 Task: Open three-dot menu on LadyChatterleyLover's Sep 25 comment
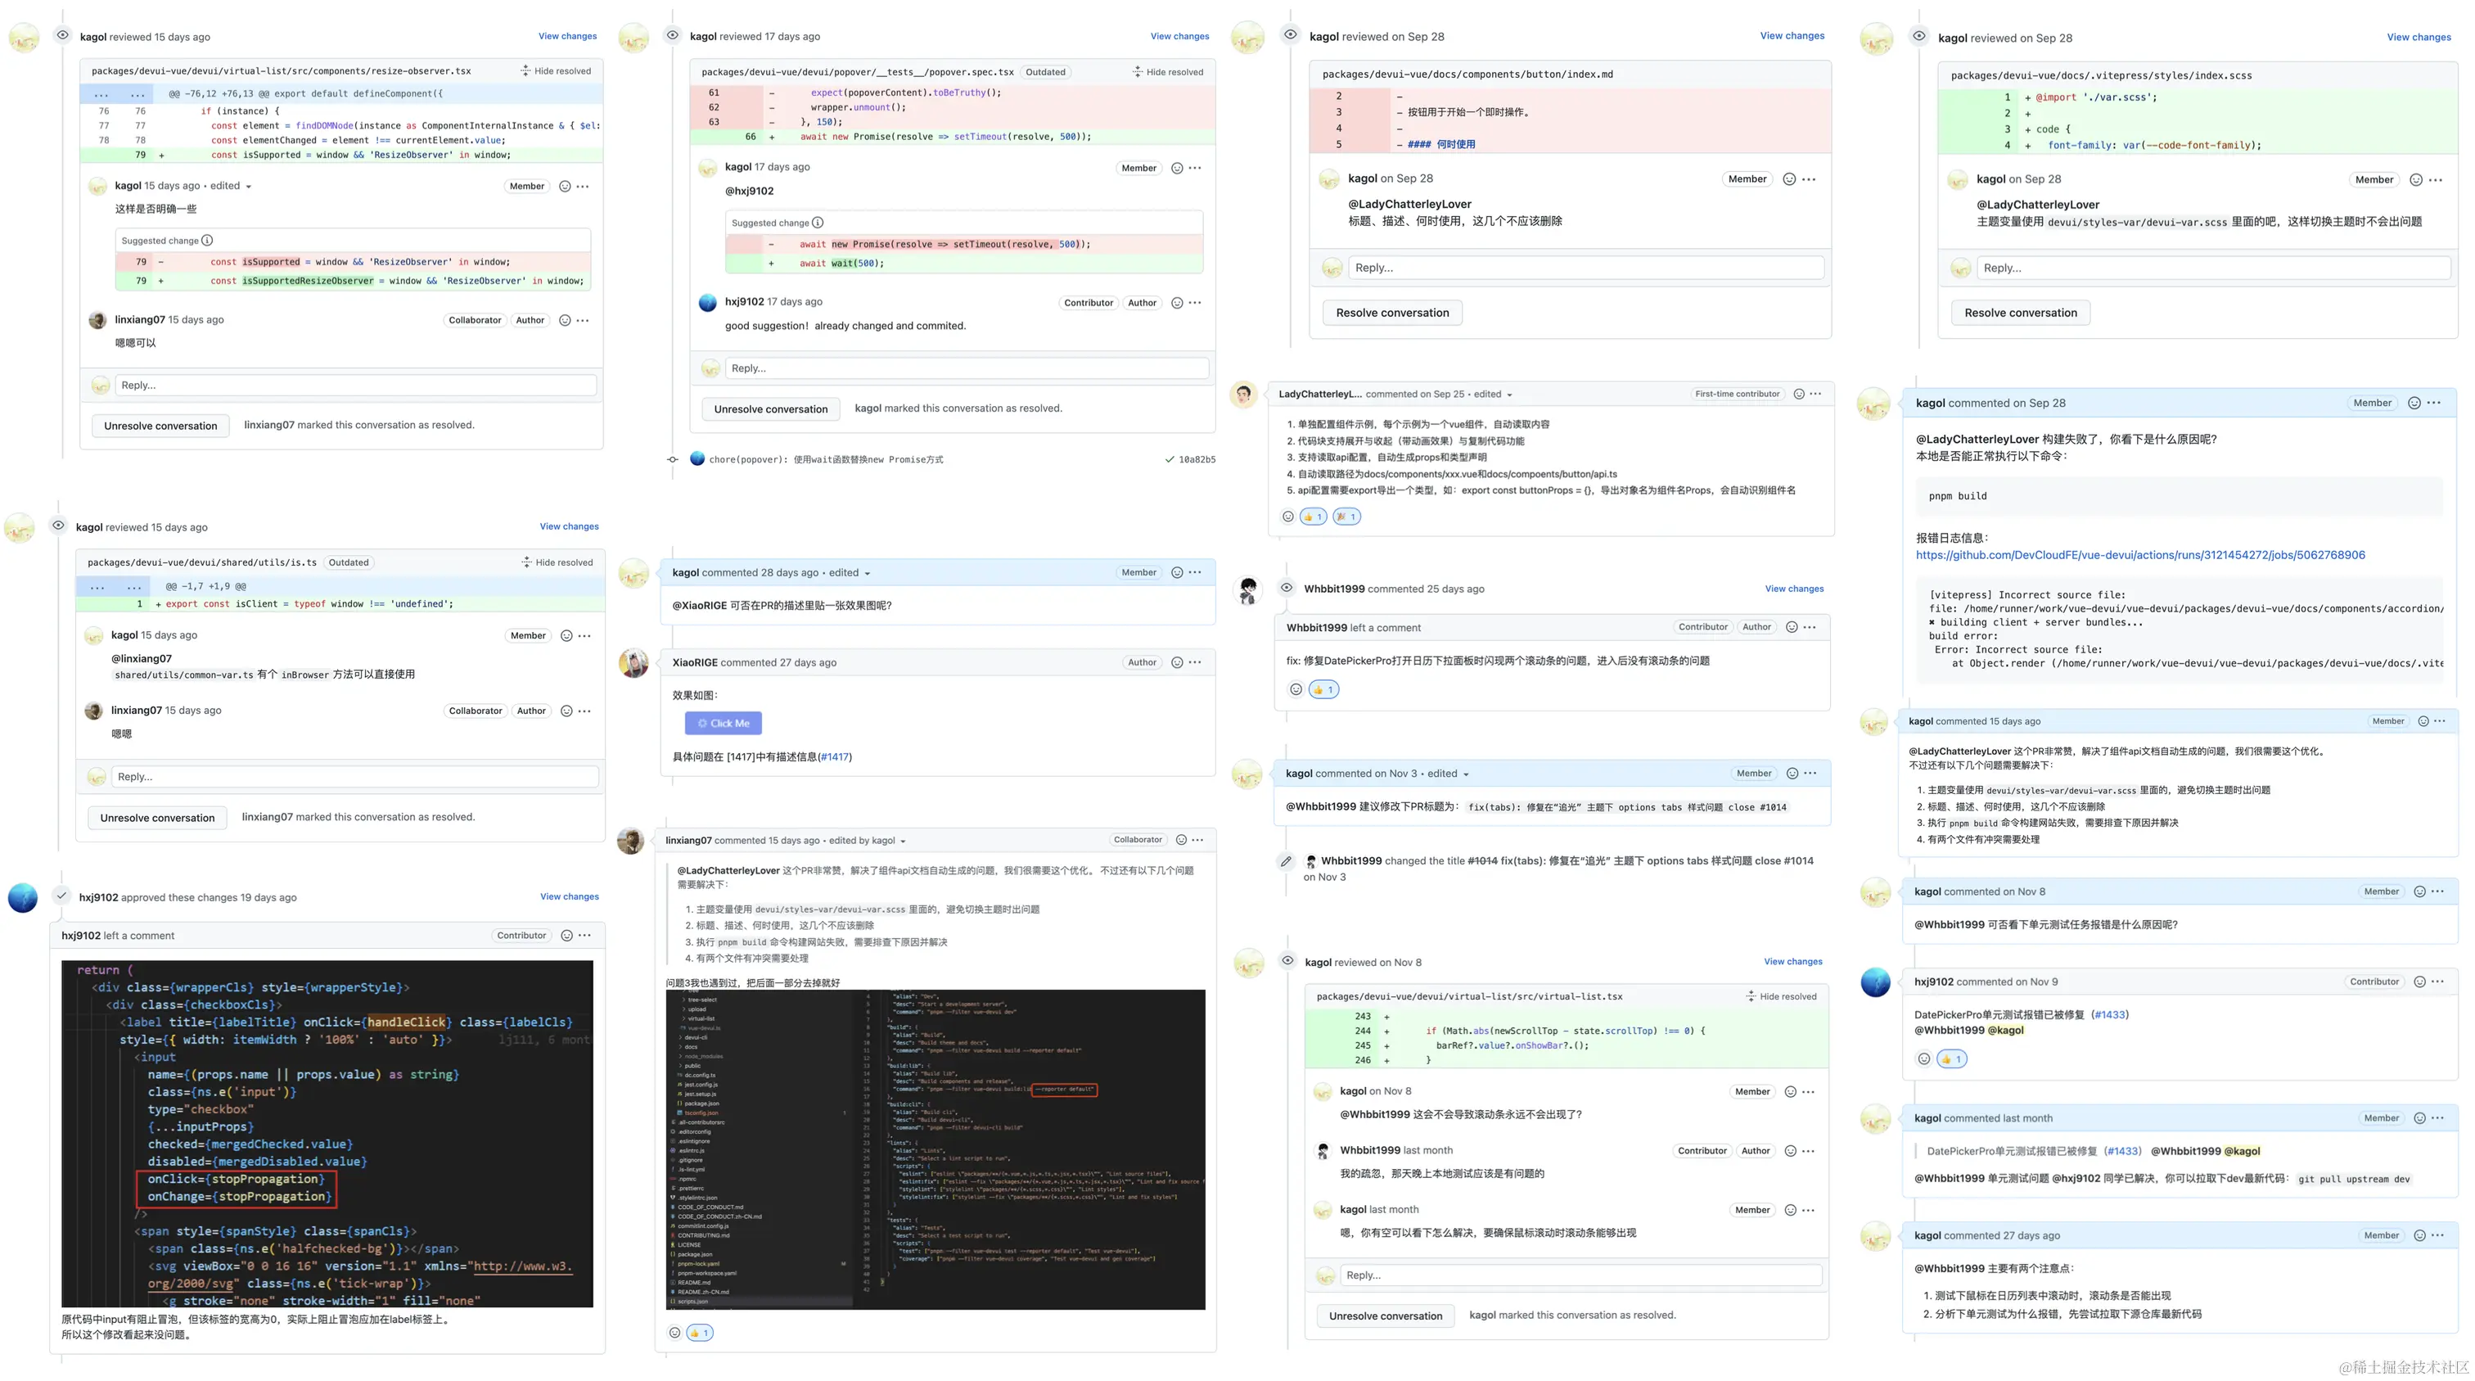1815,394
